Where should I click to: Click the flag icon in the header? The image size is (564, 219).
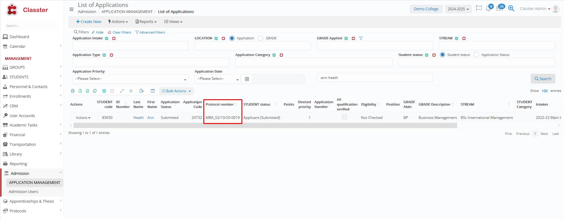479,8
